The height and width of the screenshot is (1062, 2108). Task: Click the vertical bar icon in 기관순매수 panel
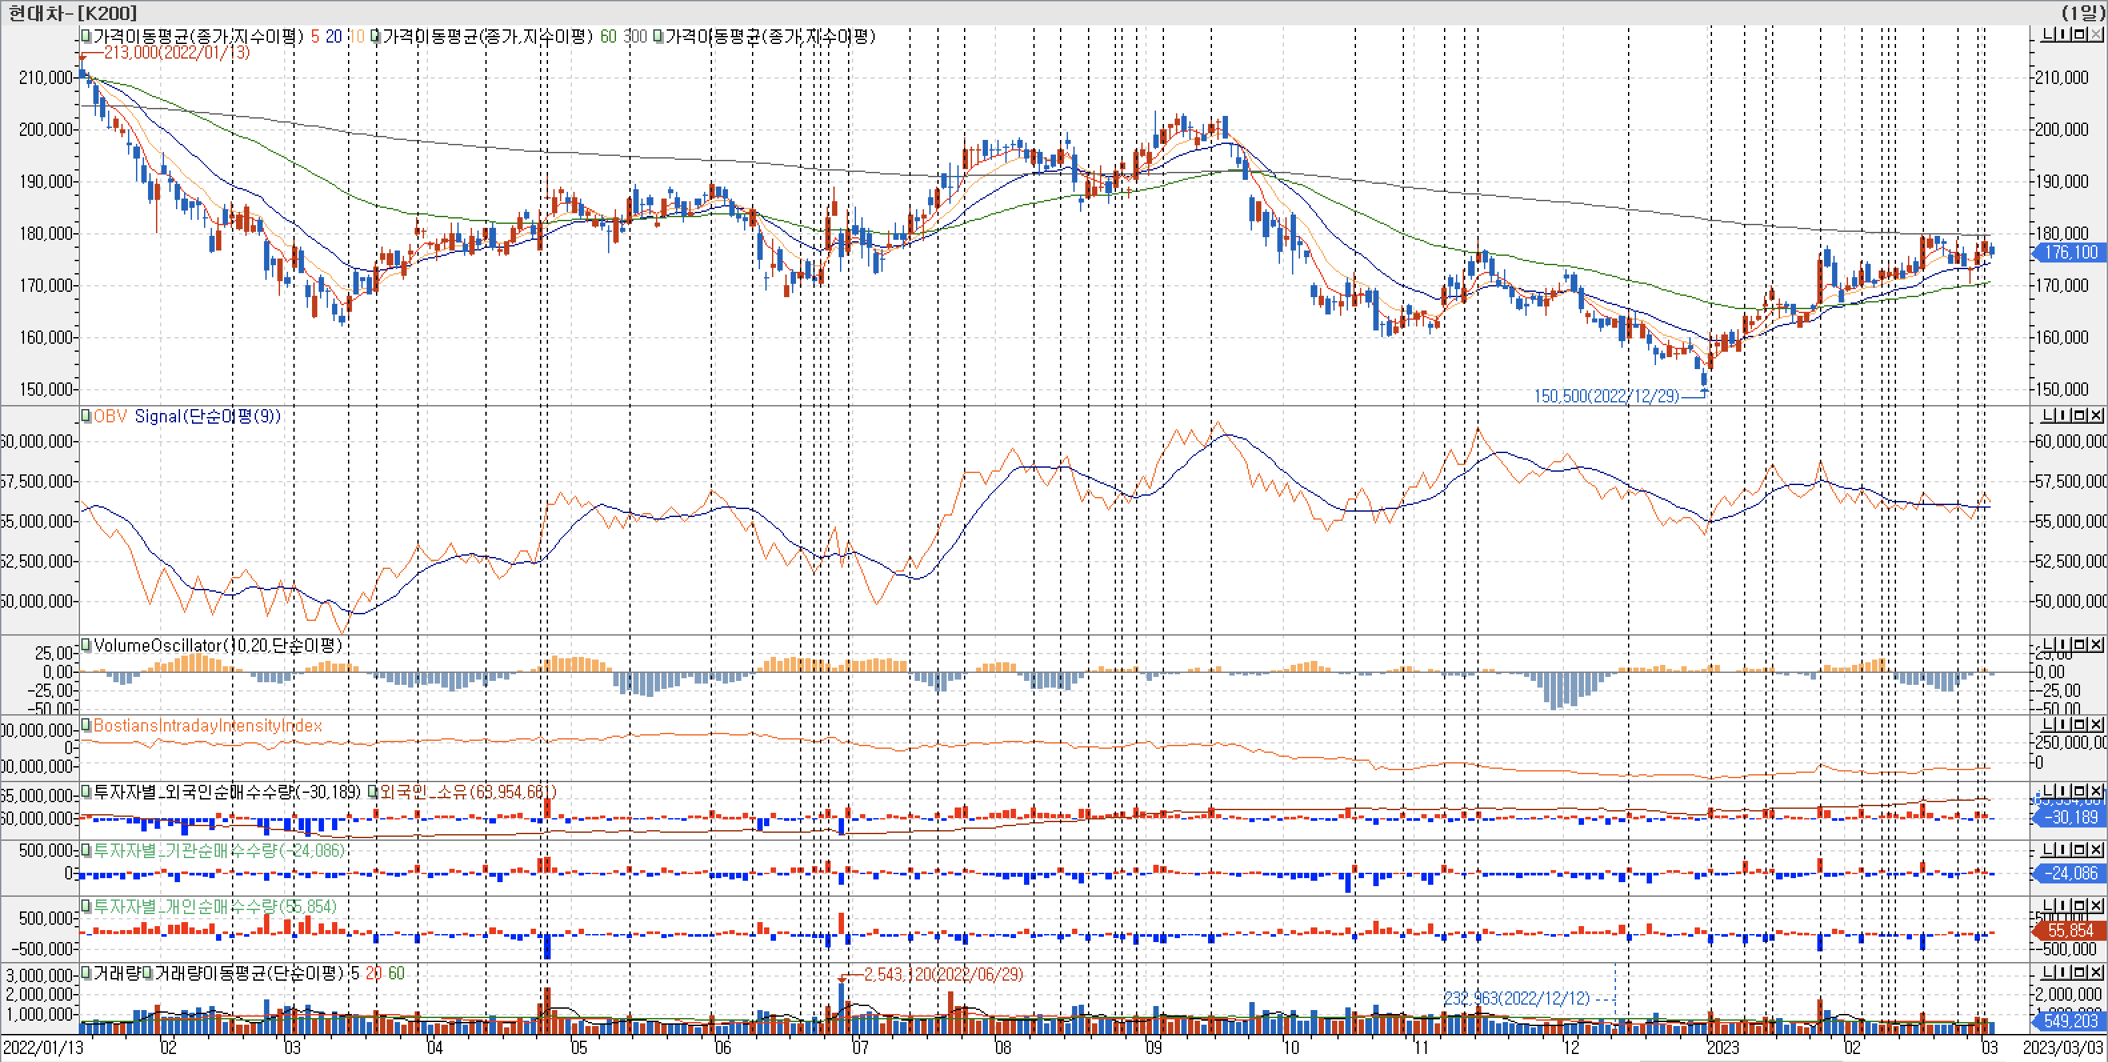pyautogui.click(x=2064, y=849)
